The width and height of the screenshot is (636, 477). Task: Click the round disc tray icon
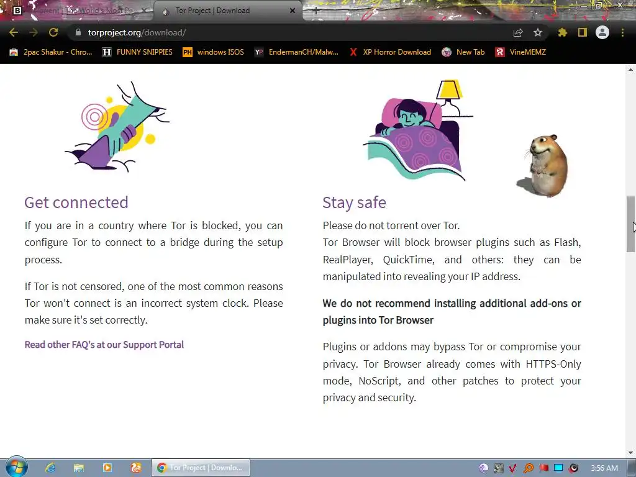[x=573, y=468]
